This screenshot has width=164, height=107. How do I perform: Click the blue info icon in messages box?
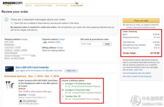pyautogui.click(x=6, y=20)
